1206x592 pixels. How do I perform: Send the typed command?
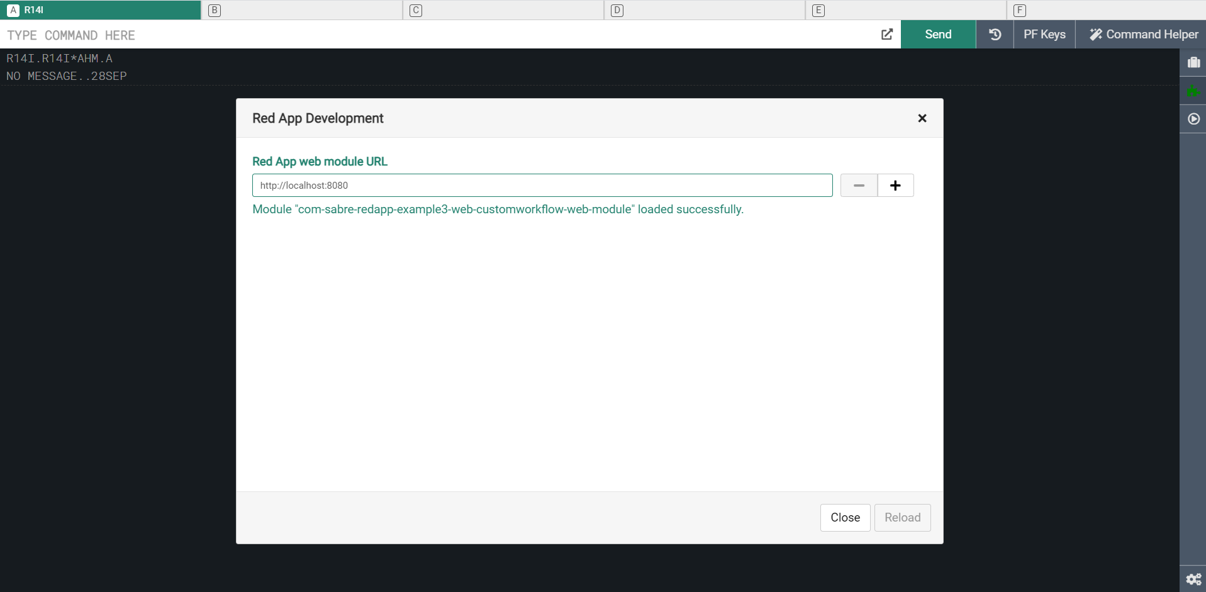tap(938, 35)
